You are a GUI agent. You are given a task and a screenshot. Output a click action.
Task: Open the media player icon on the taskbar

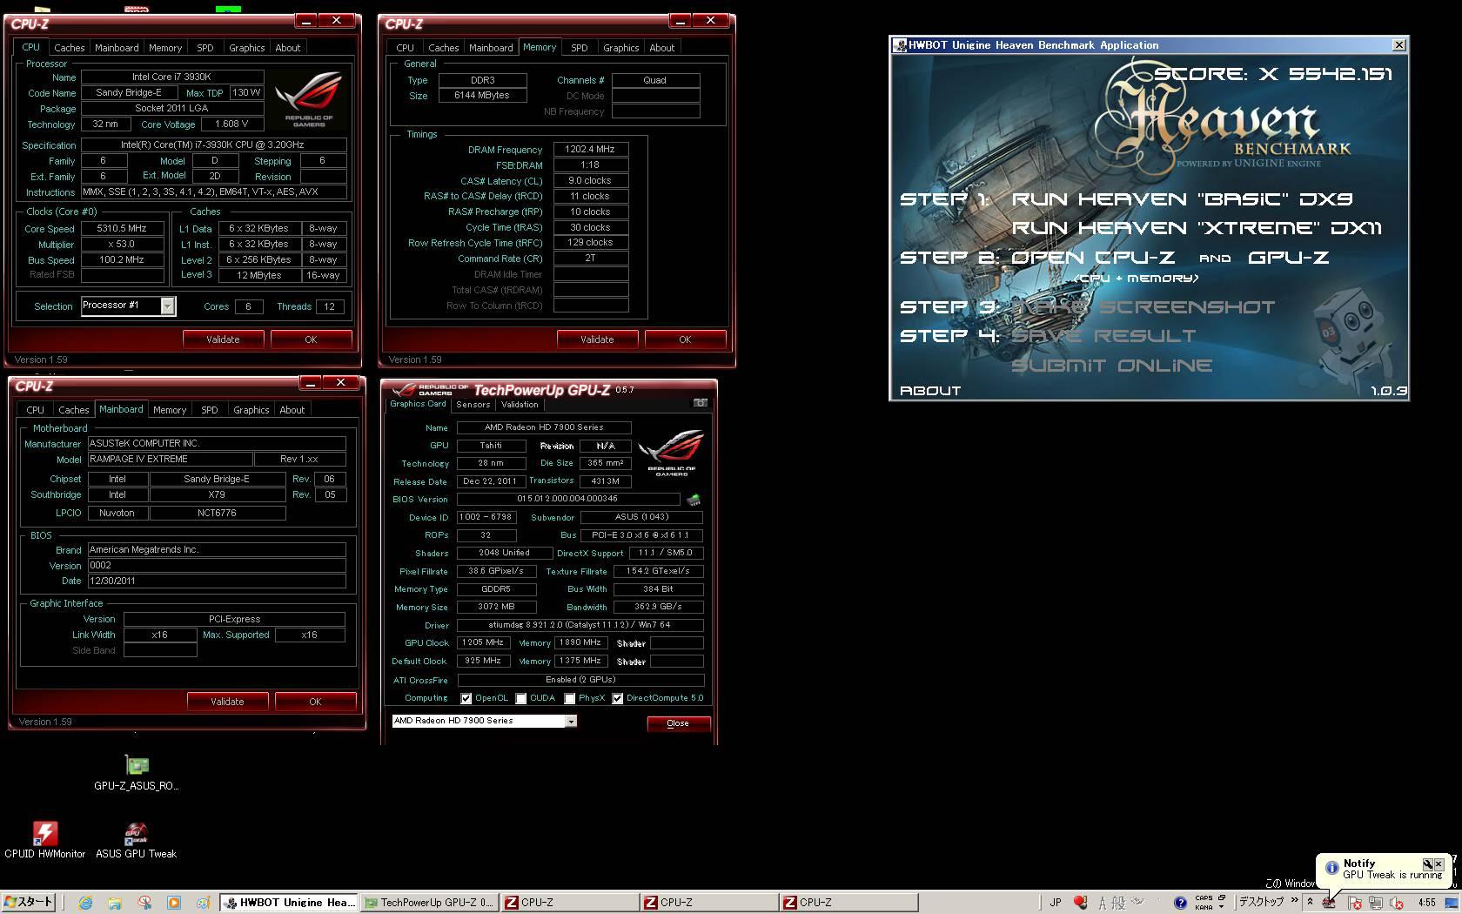[174, 903]
